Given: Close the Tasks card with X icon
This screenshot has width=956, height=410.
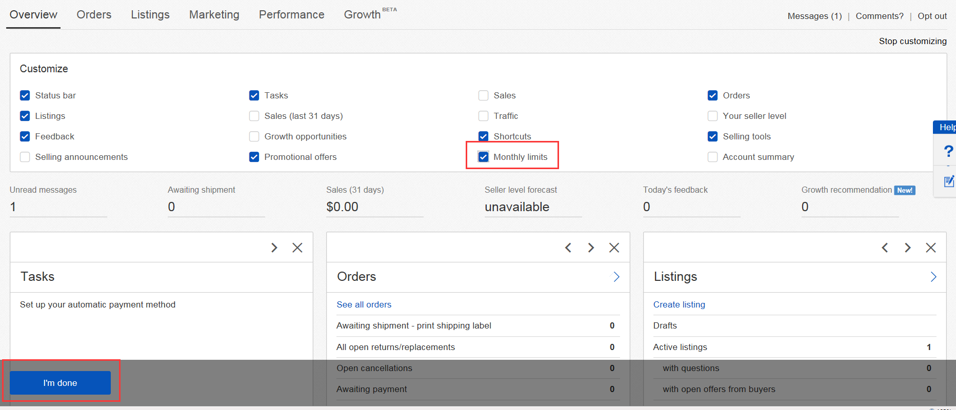Looking at the screenshot, I should (x=297, y=248).
